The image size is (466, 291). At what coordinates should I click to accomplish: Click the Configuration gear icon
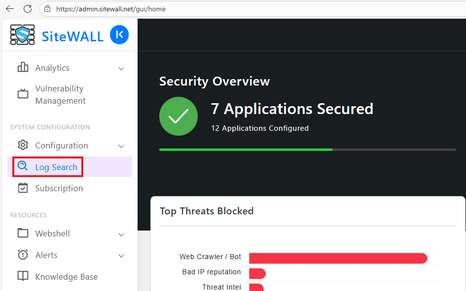(23, 145)
